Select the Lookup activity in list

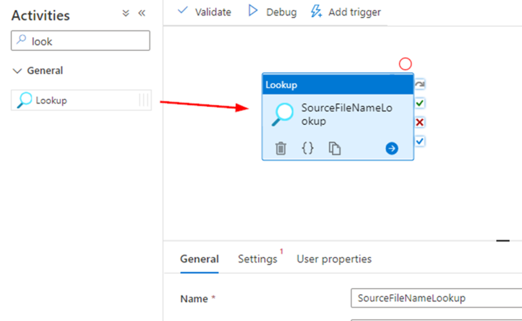click(81, 100)
